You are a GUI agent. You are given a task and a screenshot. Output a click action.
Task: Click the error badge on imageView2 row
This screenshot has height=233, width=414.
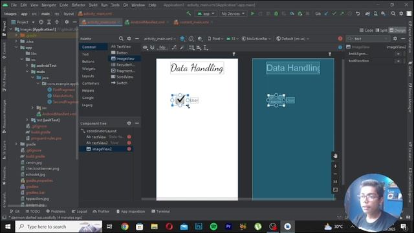click(129, 149)
